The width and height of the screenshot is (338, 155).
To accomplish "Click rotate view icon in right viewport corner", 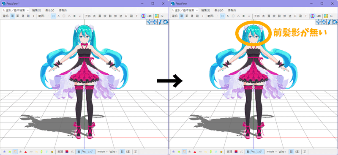I will pyautogui.click(x=335, y=22).
